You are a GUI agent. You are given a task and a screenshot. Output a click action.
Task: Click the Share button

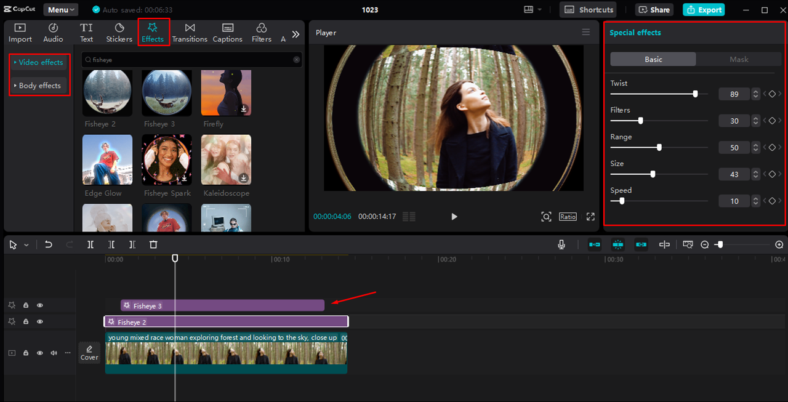[x=654, y=10]
